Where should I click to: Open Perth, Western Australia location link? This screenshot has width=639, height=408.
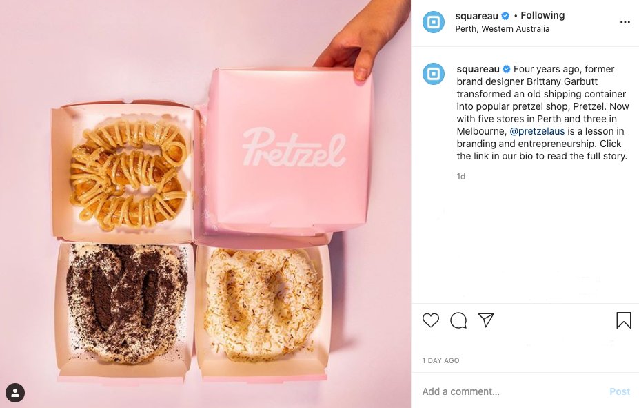tap(502, 29)
